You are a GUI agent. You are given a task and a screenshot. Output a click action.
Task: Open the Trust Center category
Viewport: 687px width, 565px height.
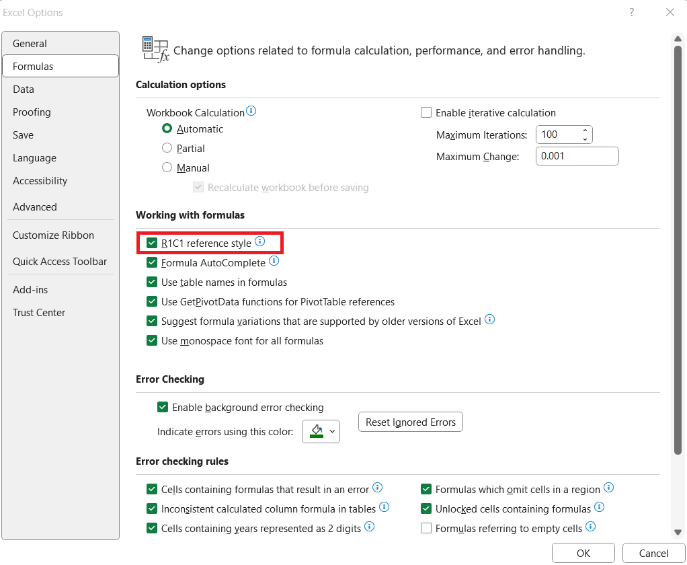click(x=60, y=313)
